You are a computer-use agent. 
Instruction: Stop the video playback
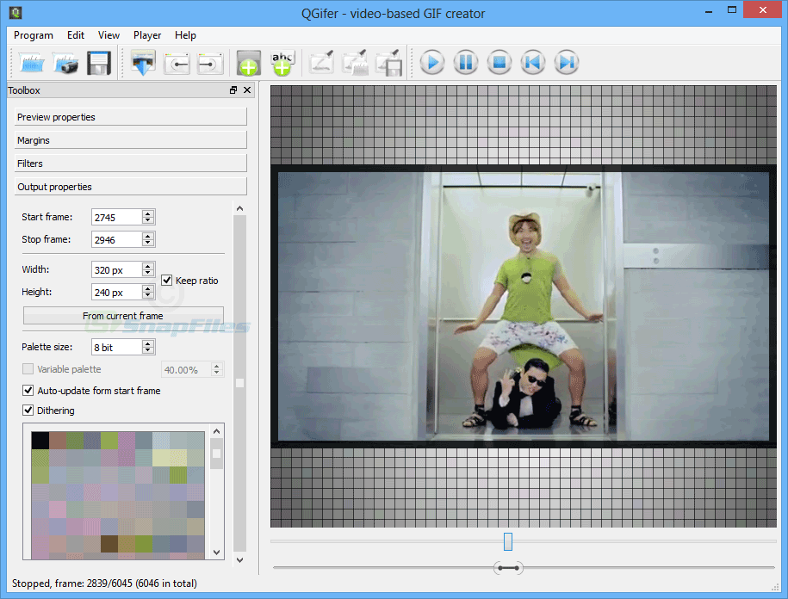click(499, 63)
